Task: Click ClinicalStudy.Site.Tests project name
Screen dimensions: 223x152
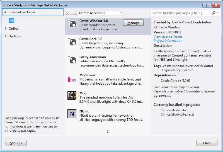Action: 177,114
